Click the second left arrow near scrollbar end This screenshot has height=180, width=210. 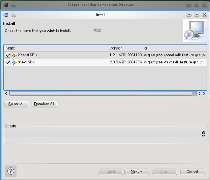199,94
